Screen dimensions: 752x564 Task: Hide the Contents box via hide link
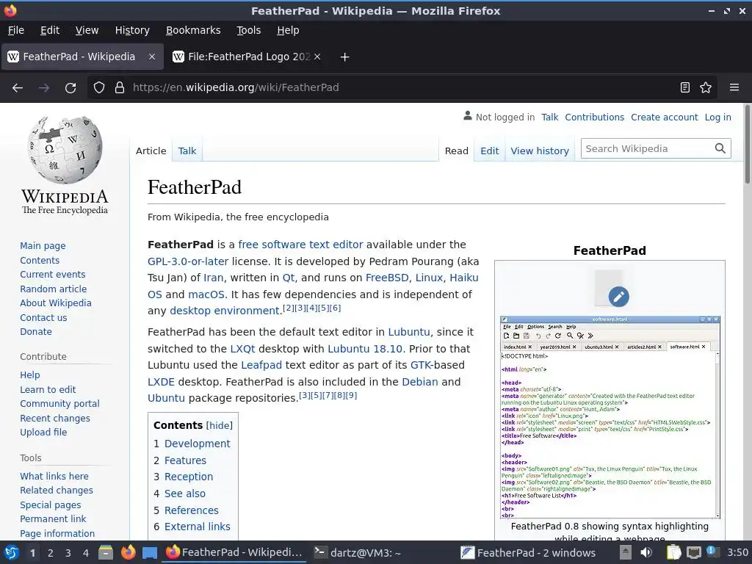(x=219, y=425)
